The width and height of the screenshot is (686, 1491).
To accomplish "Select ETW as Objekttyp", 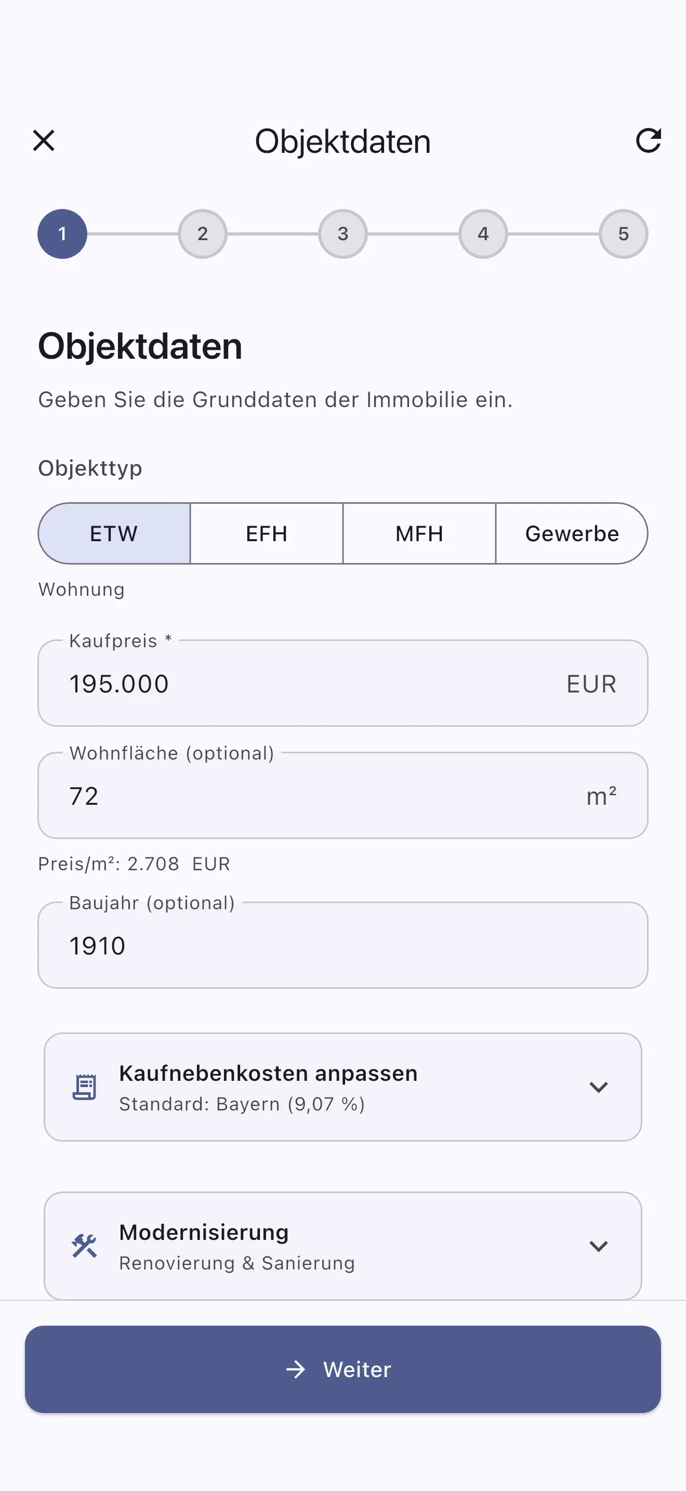I will 114,534.
